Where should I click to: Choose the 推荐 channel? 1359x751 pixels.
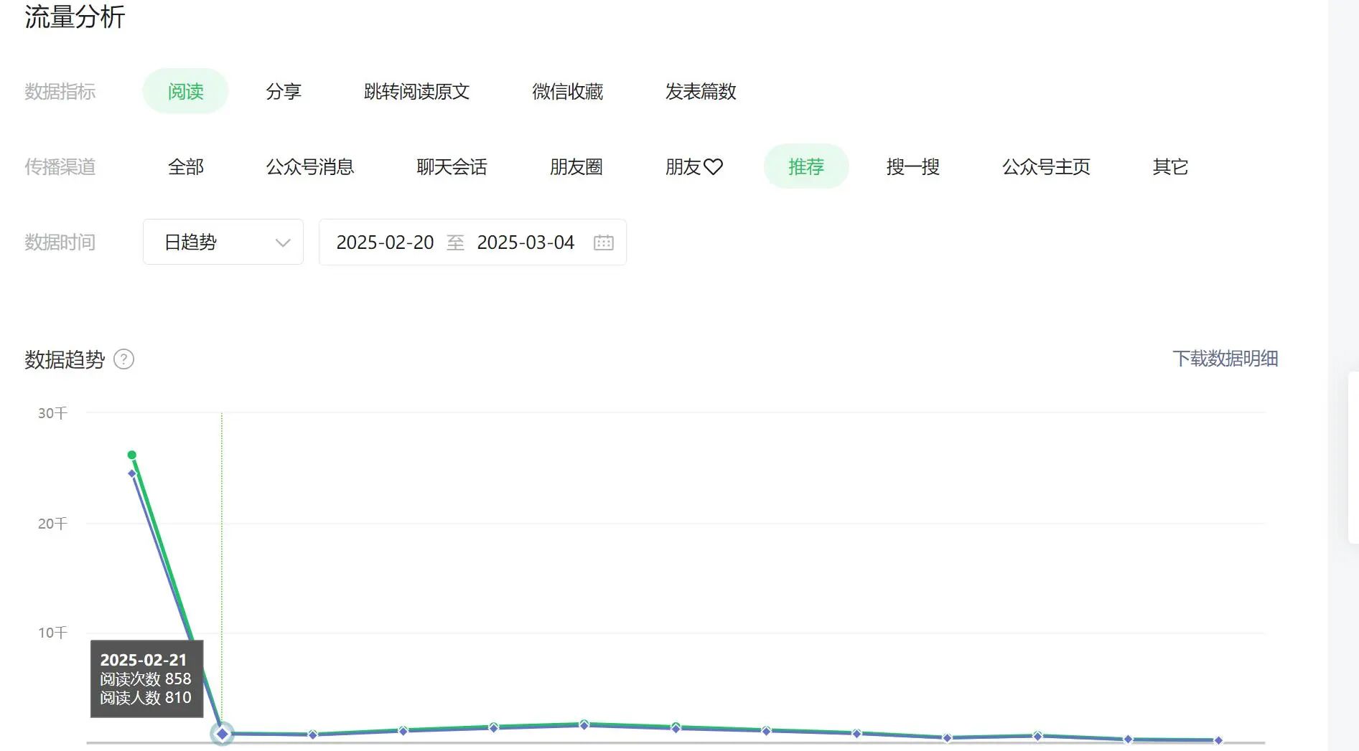coord(806,166)
